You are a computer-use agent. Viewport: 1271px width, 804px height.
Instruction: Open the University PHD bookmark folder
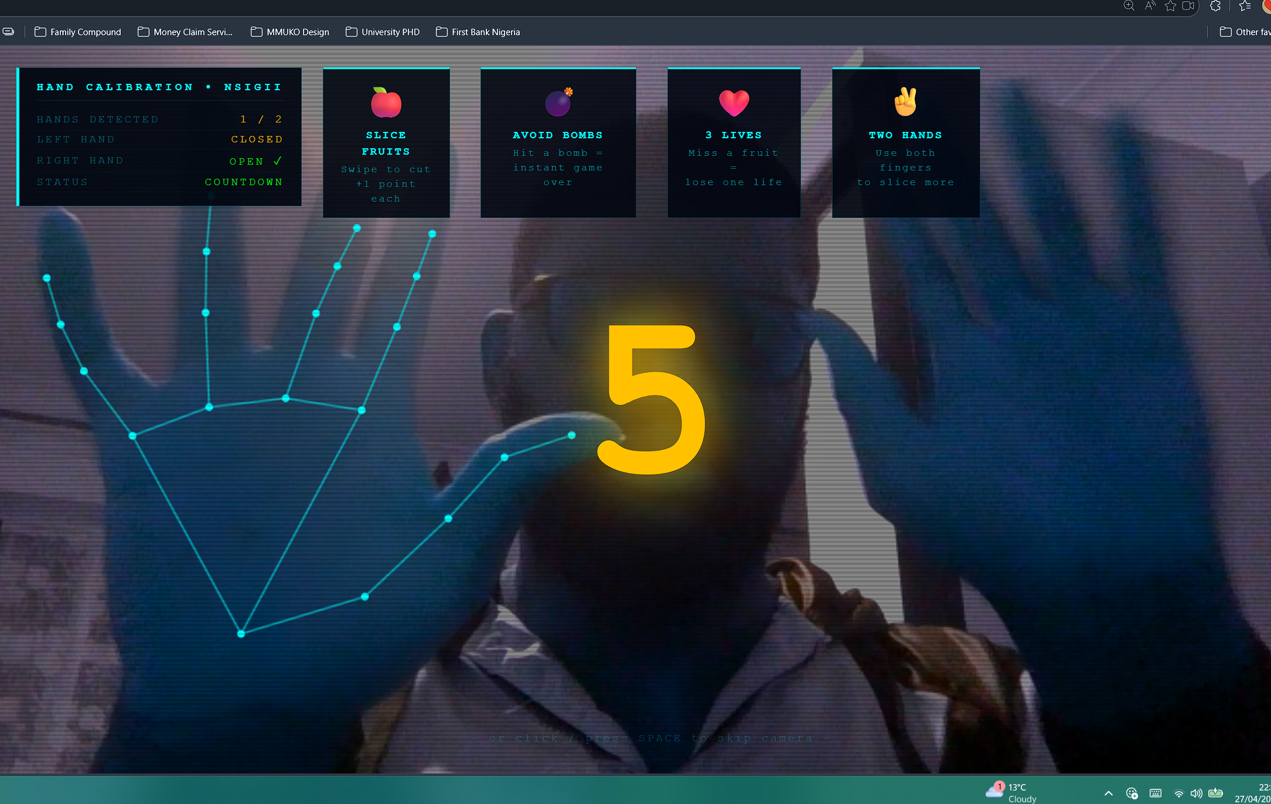point(383,32)
